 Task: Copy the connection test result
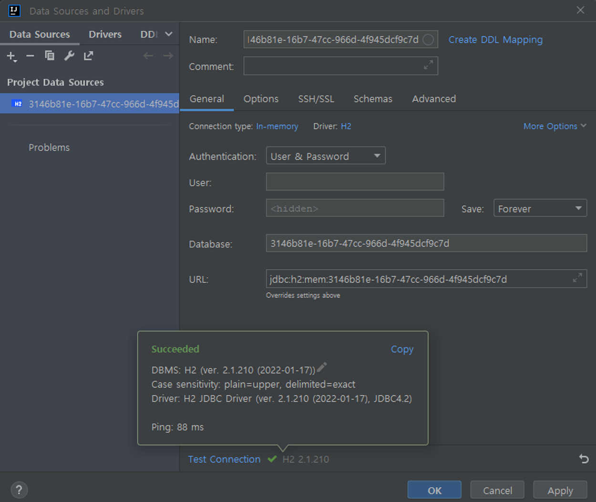pyautogui.click(x=402, y=349)
